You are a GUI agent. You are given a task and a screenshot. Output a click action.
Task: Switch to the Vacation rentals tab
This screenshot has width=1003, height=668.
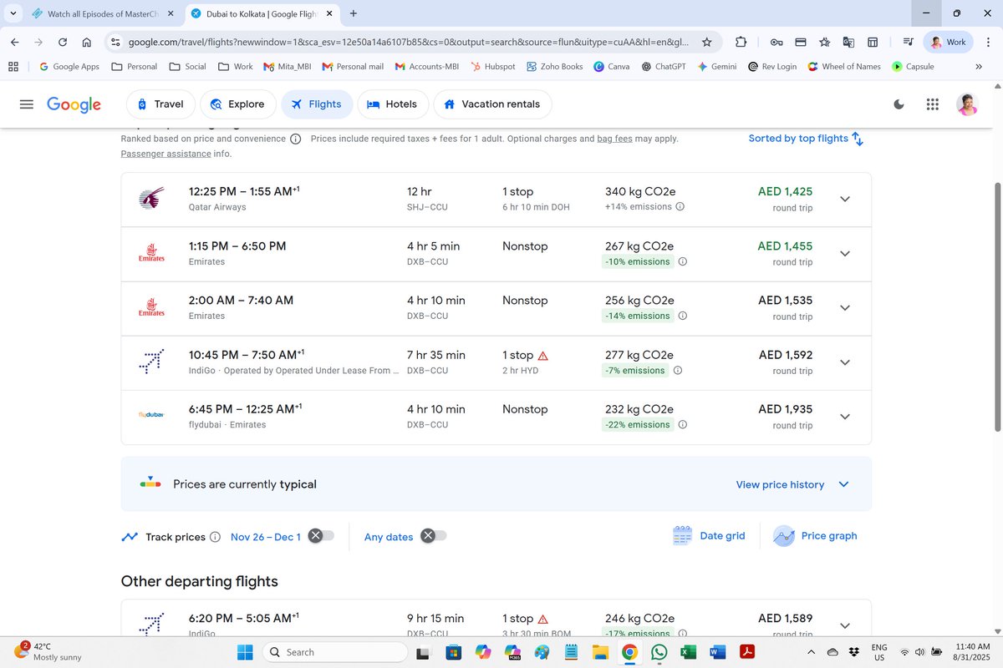pyautogui.click(x=492, y=104)
